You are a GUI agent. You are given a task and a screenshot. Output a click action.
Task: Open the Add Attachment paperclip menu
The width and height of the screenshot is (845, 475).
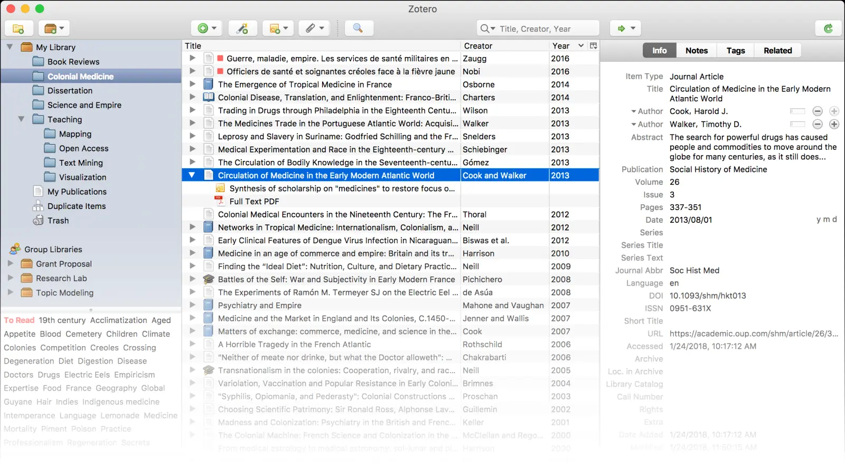(315, 28)
